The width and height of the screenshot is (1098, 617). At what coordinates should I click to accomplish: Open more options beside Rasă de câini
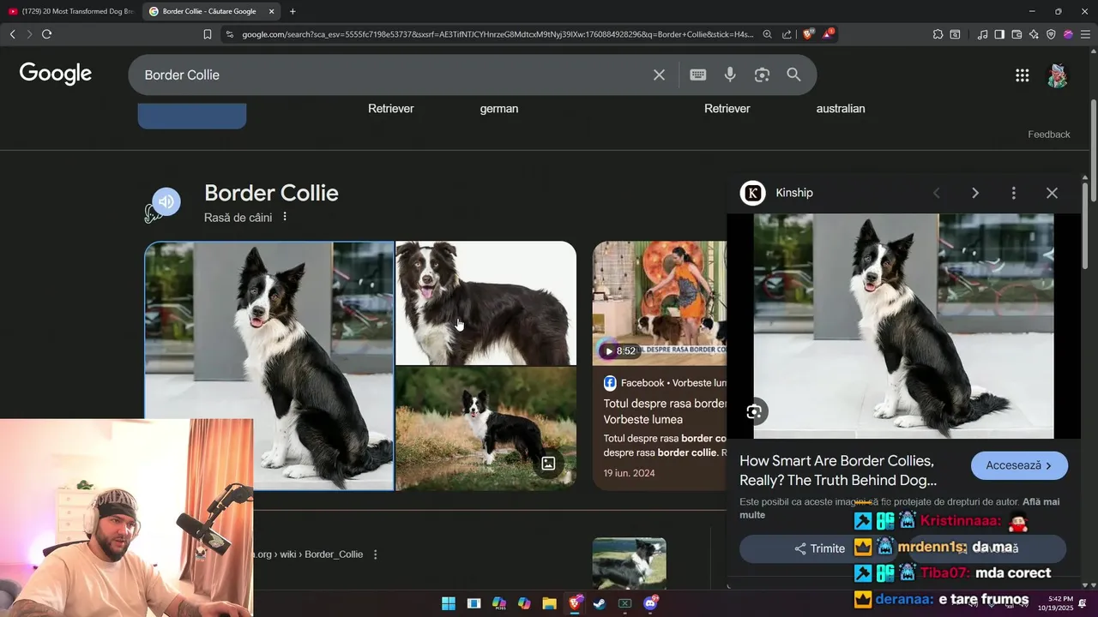coord(285,217)
